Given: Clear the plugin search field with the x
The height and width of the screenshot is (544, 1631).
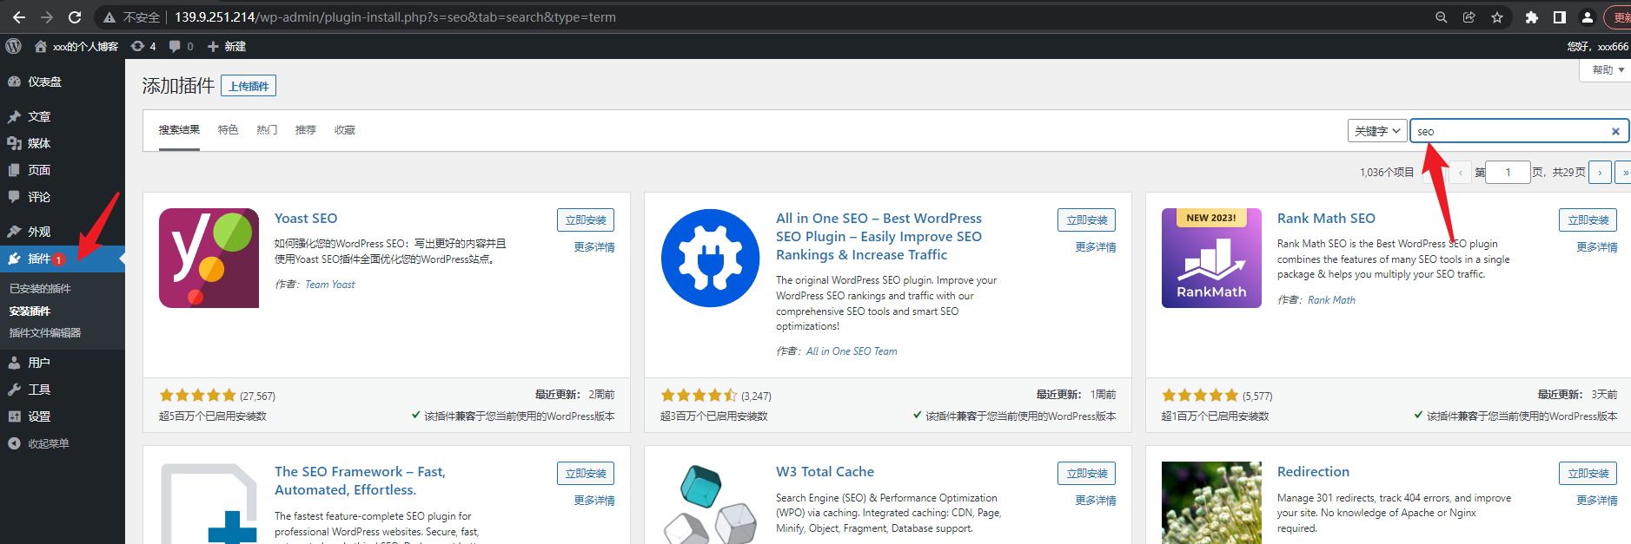Looking at the screenshot, I should [x=1615, y=132].
